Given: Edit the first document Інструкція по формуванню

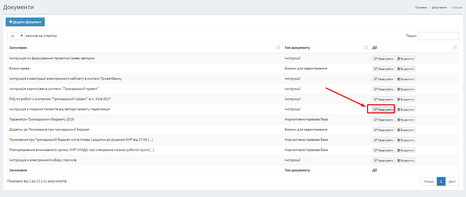Looking at the screenshot, I should 384,59.
